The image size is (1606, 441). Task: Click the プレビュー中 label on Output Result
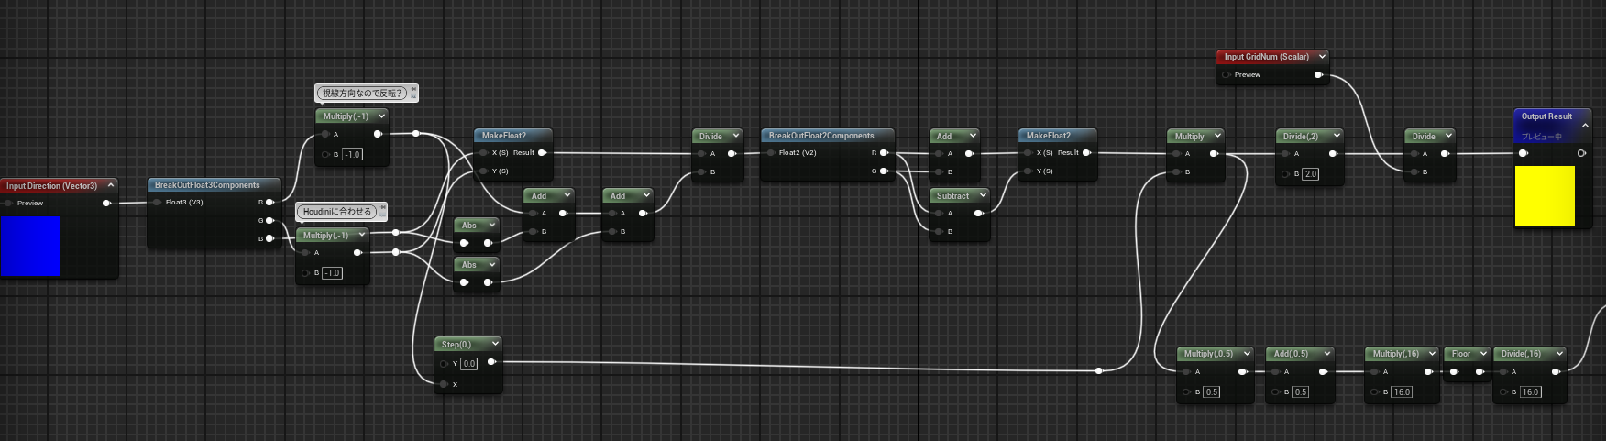tap(1542, 137)
